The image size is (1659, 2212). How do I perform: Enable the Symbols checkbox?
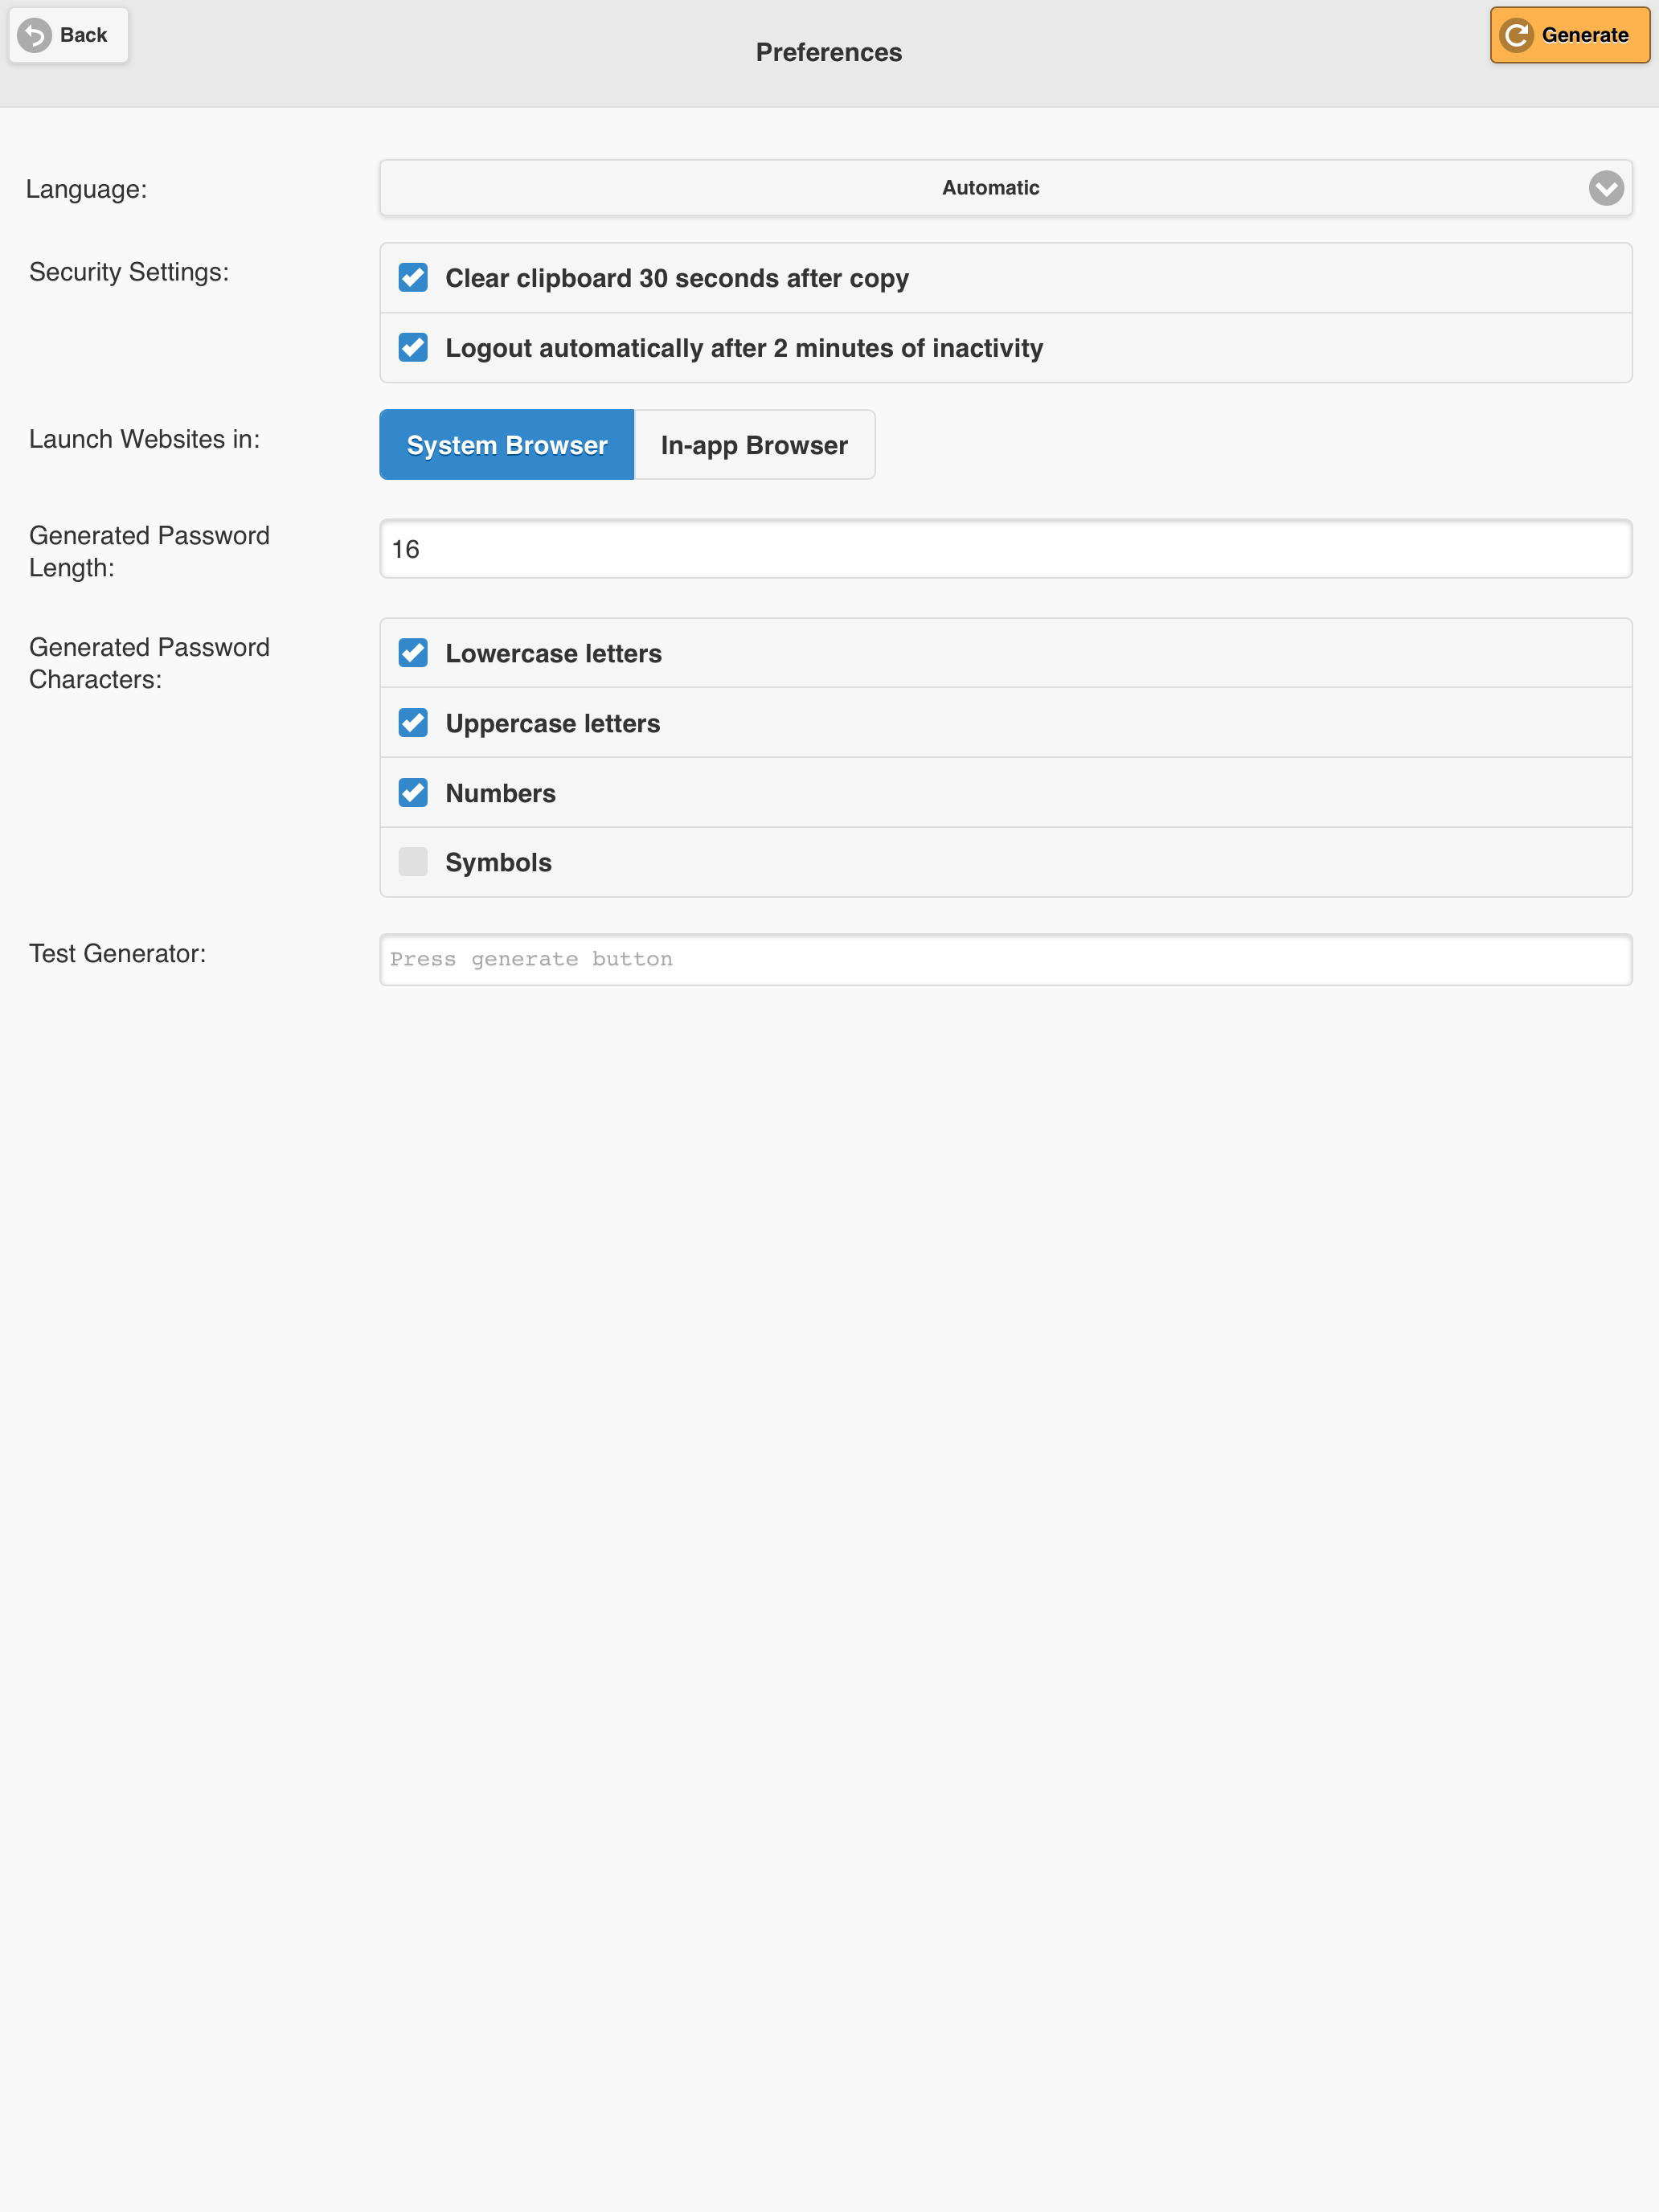click(413, 862)
